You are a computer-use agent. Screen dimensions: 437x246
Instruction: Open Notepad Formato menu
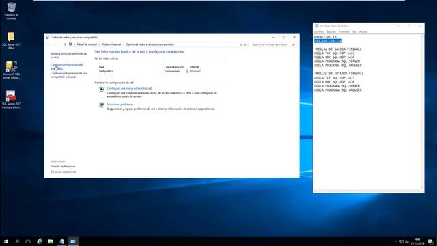(343, 32)
